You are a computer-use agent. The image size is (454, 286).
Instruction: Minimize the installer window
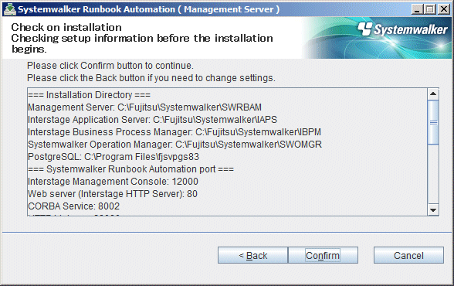[417, 9]
